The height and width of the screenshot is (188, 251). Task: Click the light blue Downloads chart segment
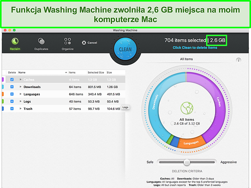154,111
